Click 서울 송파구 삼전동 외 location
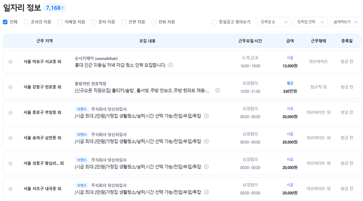Viewport: 363px width, 201px height. click(43, 138)
